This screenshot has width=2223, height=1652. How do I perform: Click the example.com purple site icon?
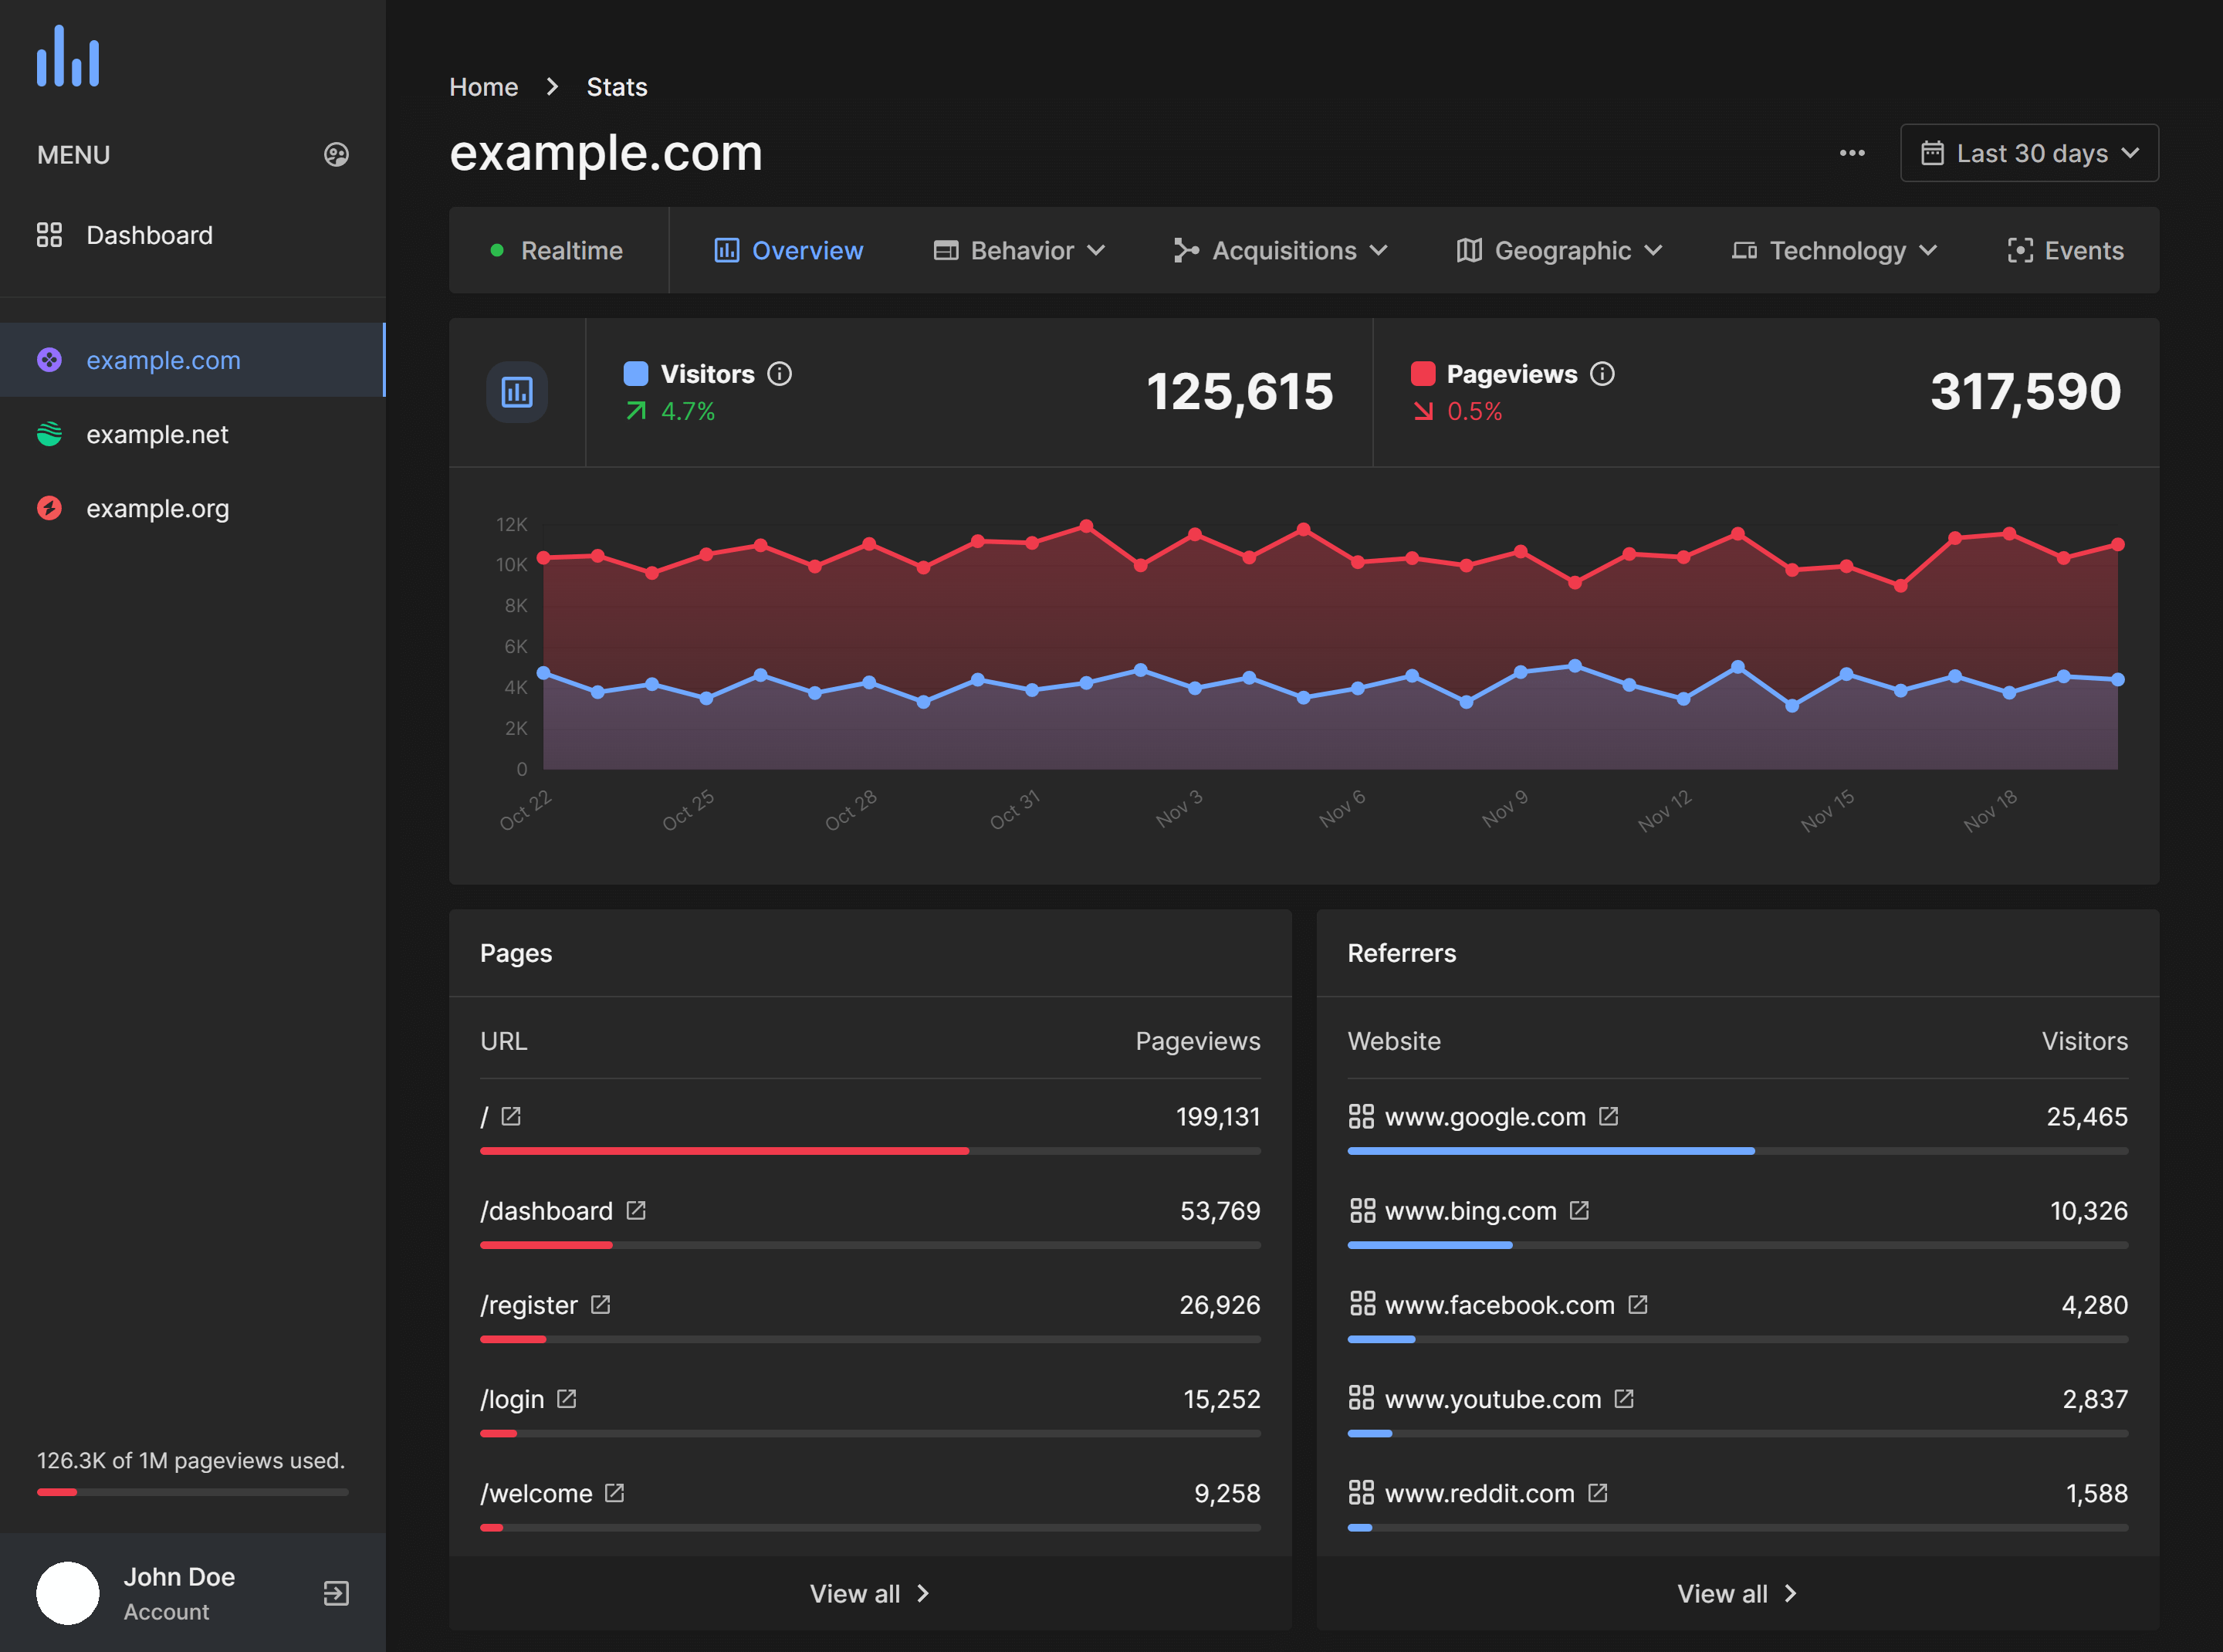[x=49, y=360]
